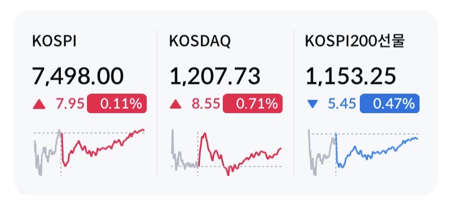450x203 pixels.
Task: Click the KOSPI point change 7.95
Action: click(x=70, y=104)
